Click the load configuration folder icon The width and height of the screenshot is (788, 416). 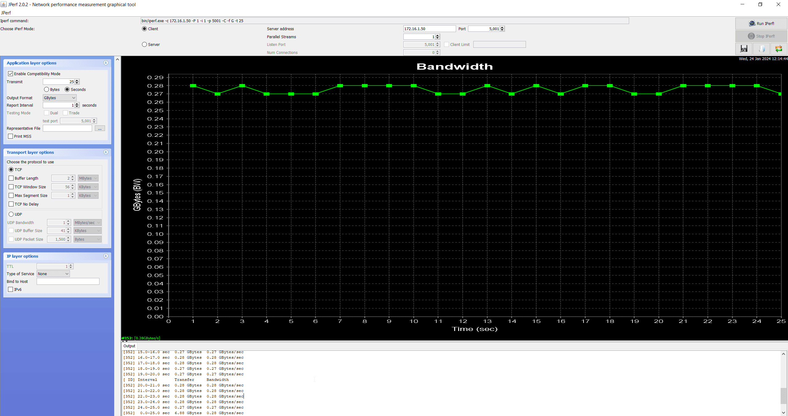[761, 49]
